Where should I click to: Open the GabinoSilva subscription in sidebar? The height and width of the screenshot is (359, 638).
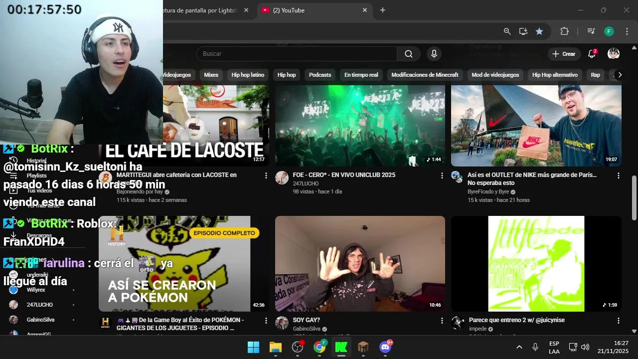pyautogui.click(x=40, y=320)
